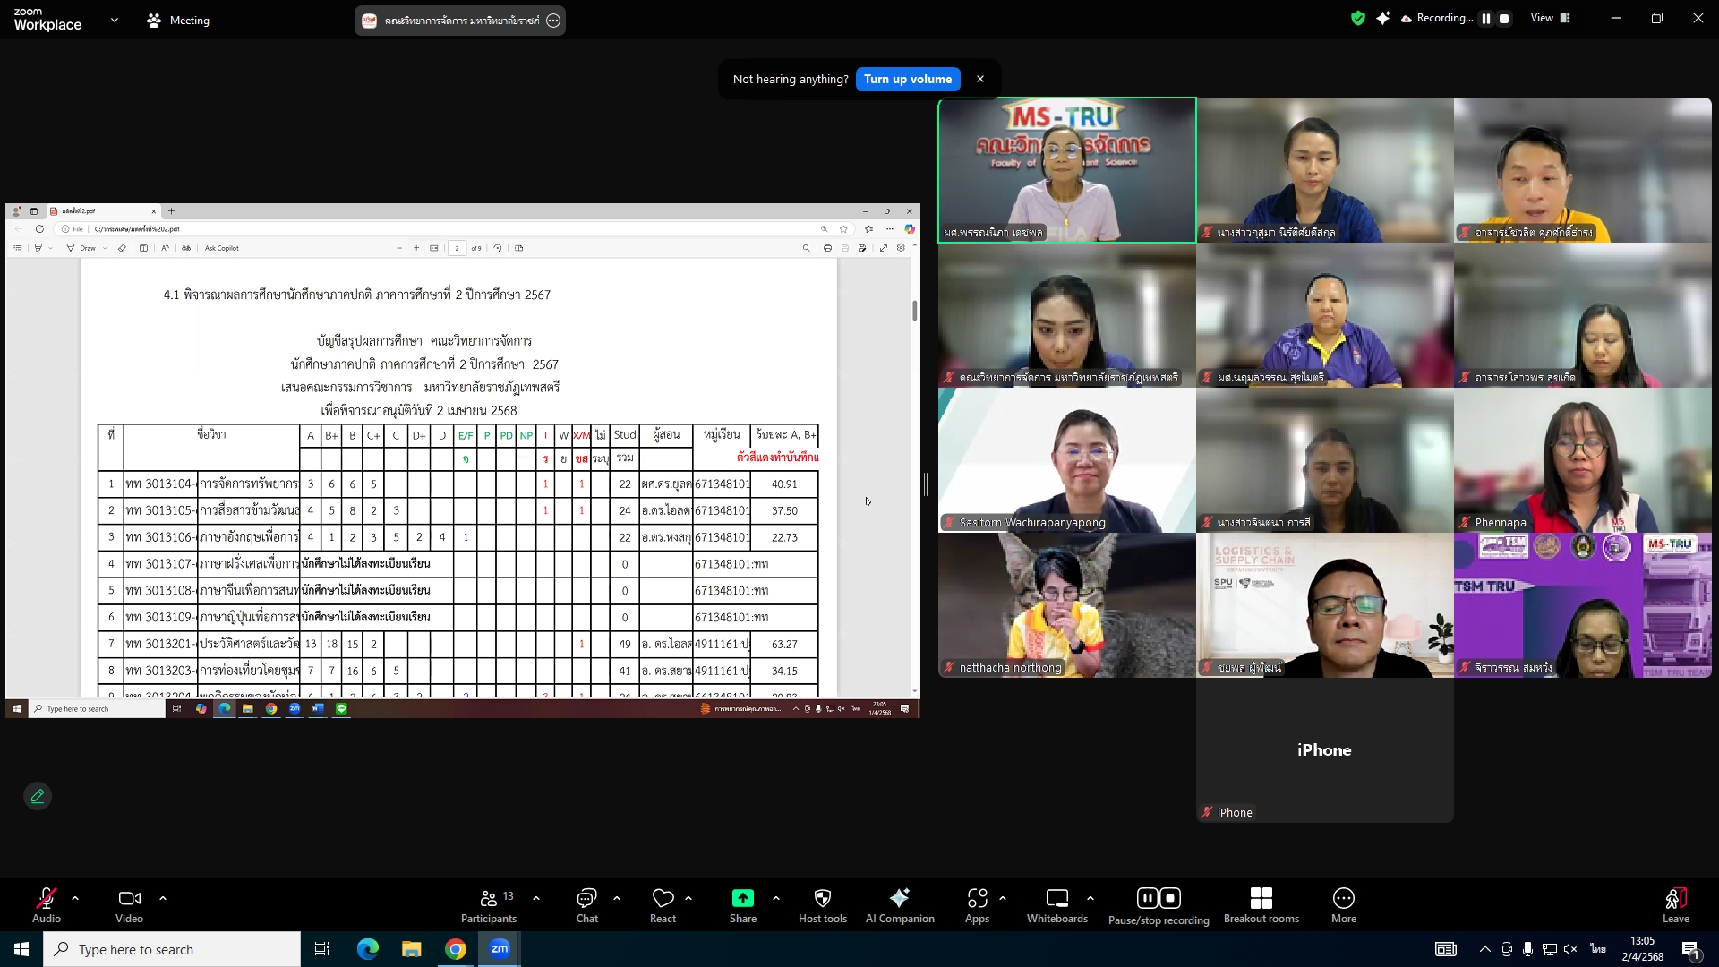This screenshot has height=967, width=1719.
Task: Expand audio options arrow
Action: click(x=75, y=898)
